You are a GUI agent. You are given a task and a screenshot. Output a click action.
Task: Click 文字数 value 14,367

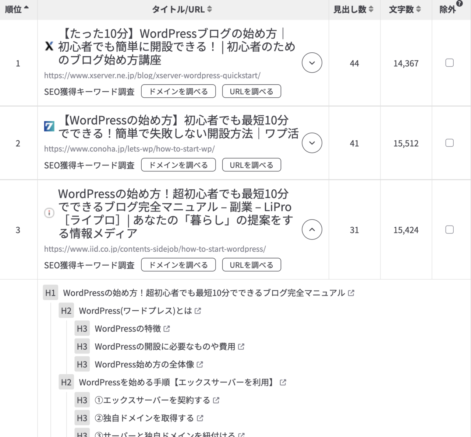[406, 63]
